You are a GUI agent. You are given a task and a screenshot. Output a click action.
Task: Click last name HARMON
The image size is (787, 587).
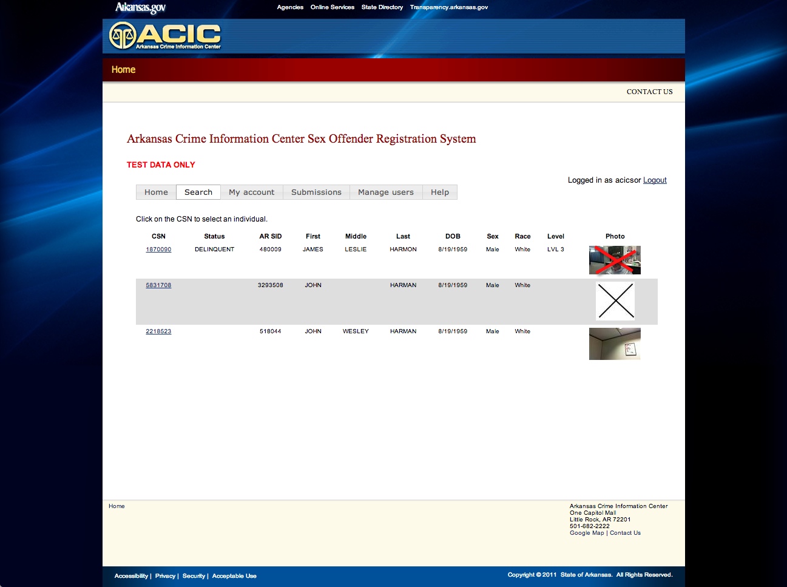click(x=403, y=249)
